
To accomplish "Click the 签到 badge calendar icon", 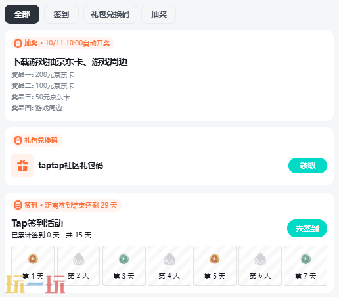I will (18, 205).
